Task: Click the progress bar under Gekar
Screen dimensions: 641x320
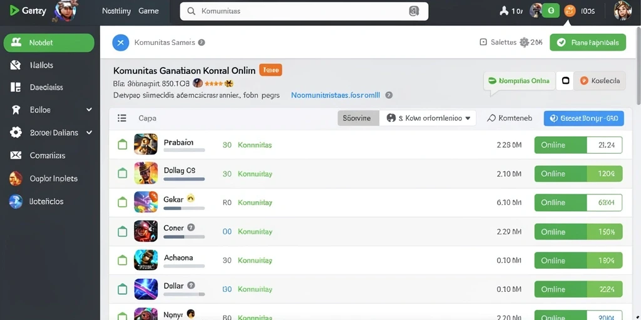Action: 184,208
